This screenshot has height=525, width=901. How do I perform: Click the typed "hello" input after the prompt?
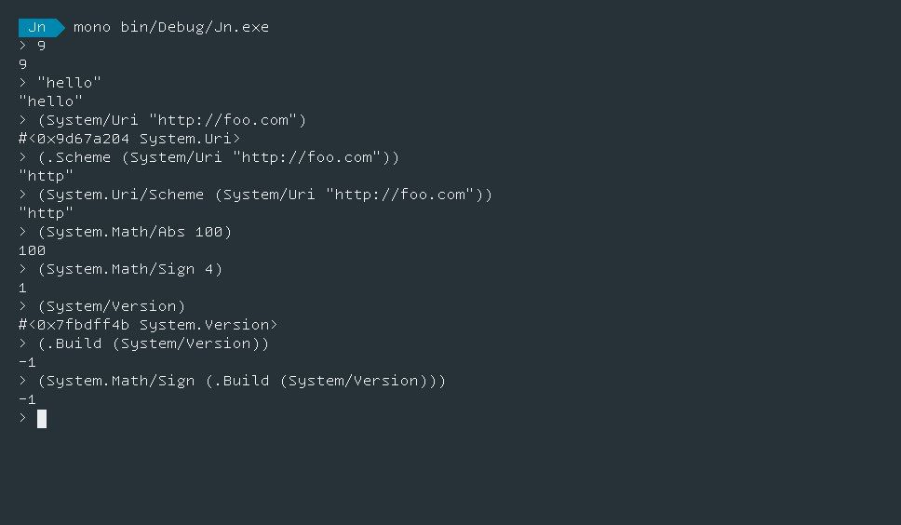(69, 83)
